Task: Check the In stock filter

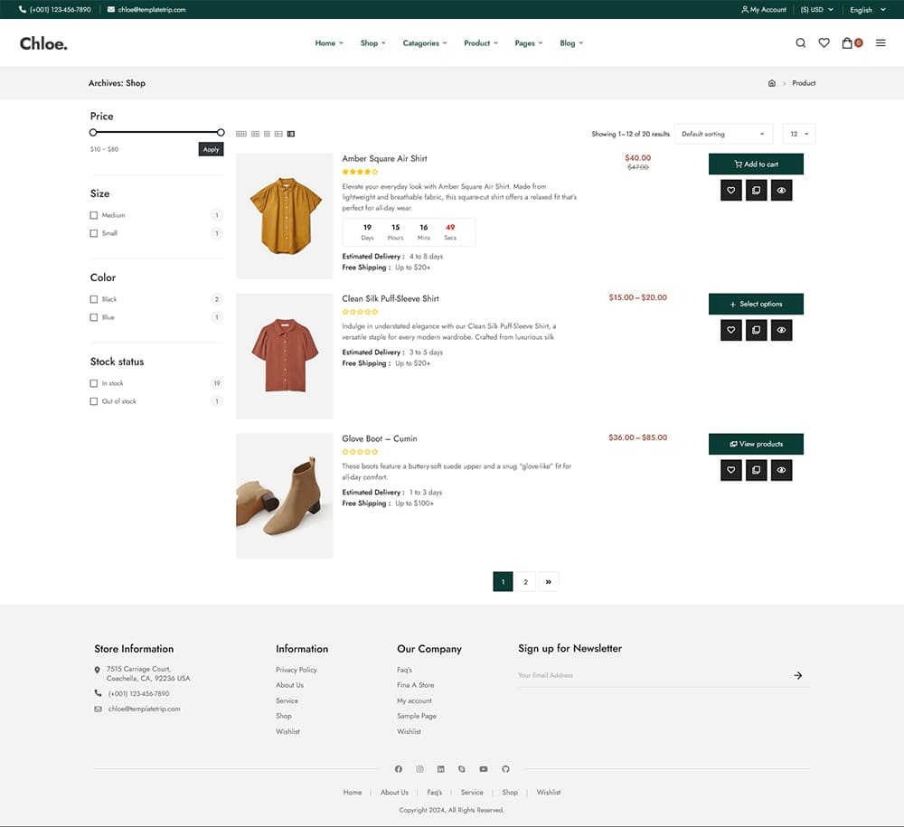Action: tap(94, 383)
